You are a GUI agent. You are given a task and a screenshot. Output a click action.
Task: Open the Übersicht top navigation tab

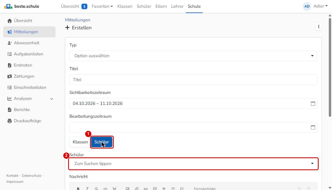[74, 6]
